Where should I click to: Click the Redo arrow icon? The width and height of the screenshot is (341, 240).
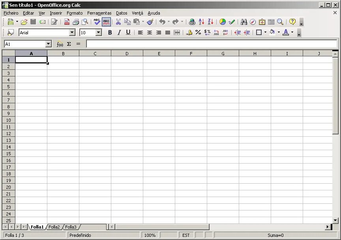(175, 22)
